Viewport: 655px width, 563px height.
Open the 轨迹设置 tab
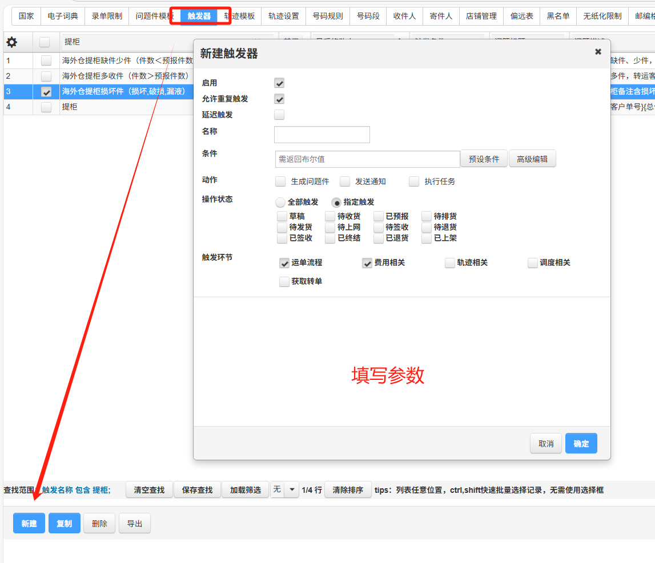pyautogui.click(x=283, y=16)
